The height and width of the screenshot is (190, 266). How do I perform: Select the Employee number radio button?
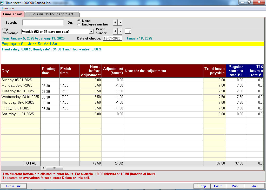79,24
